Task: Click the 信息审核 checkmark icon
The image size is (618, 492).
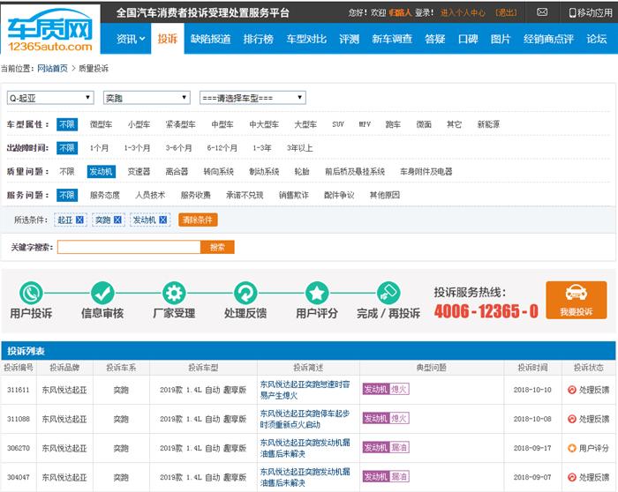Action: click(102, 294)
